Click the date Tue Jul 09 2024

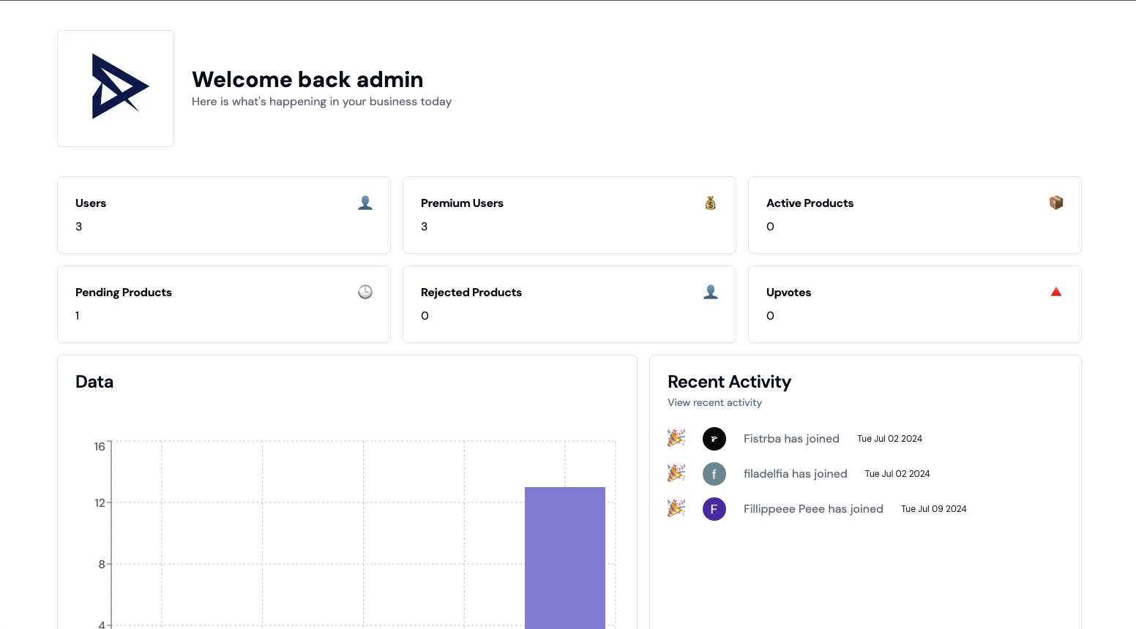point(933,508)
